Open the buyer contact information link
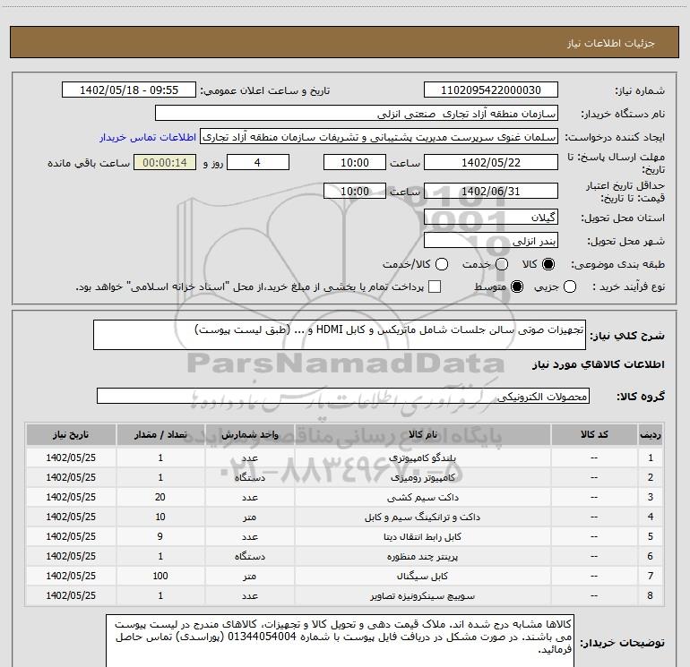Image resolution: width=690 pixels, height=667 pixels. pos(148,137)
